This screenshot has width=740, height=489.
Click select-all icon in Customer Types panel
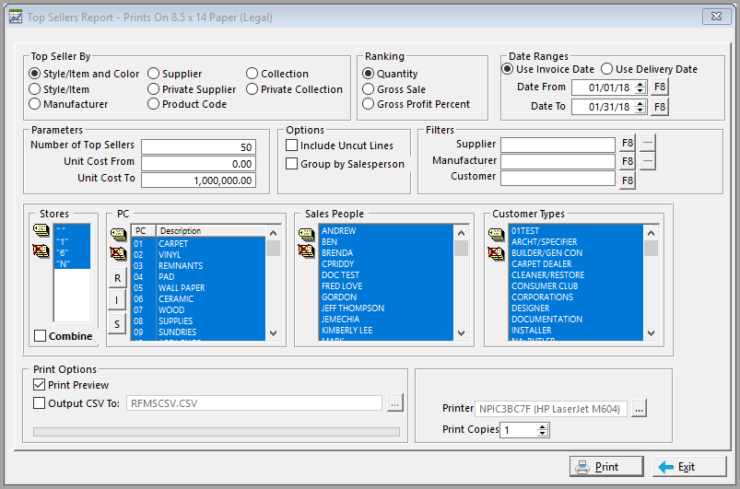point(496,234)
